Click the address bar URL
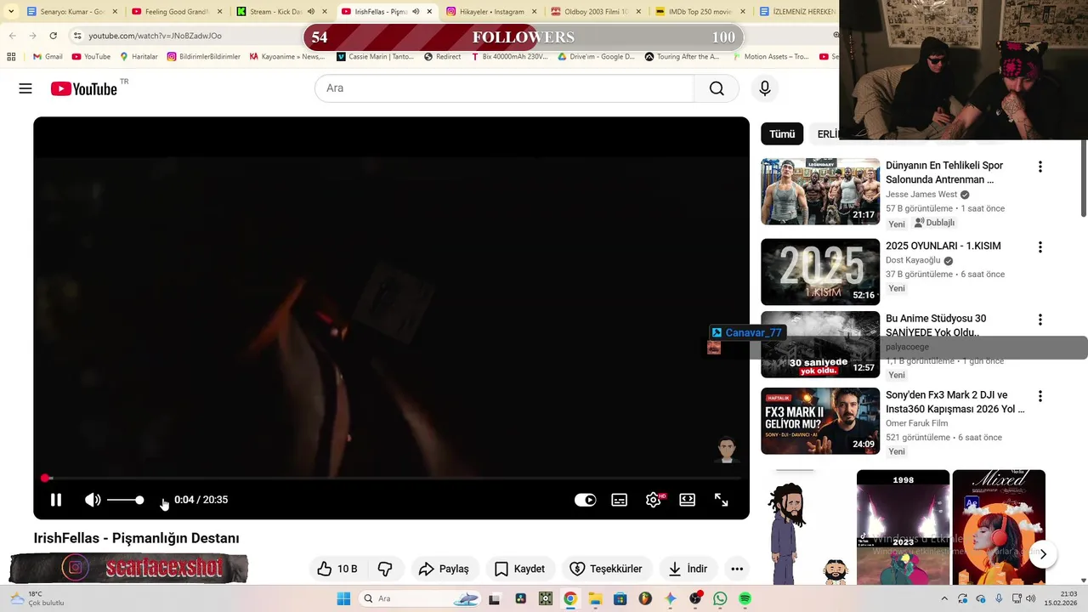This screenshot has width=1088, height=612. (x=155, y=36)
